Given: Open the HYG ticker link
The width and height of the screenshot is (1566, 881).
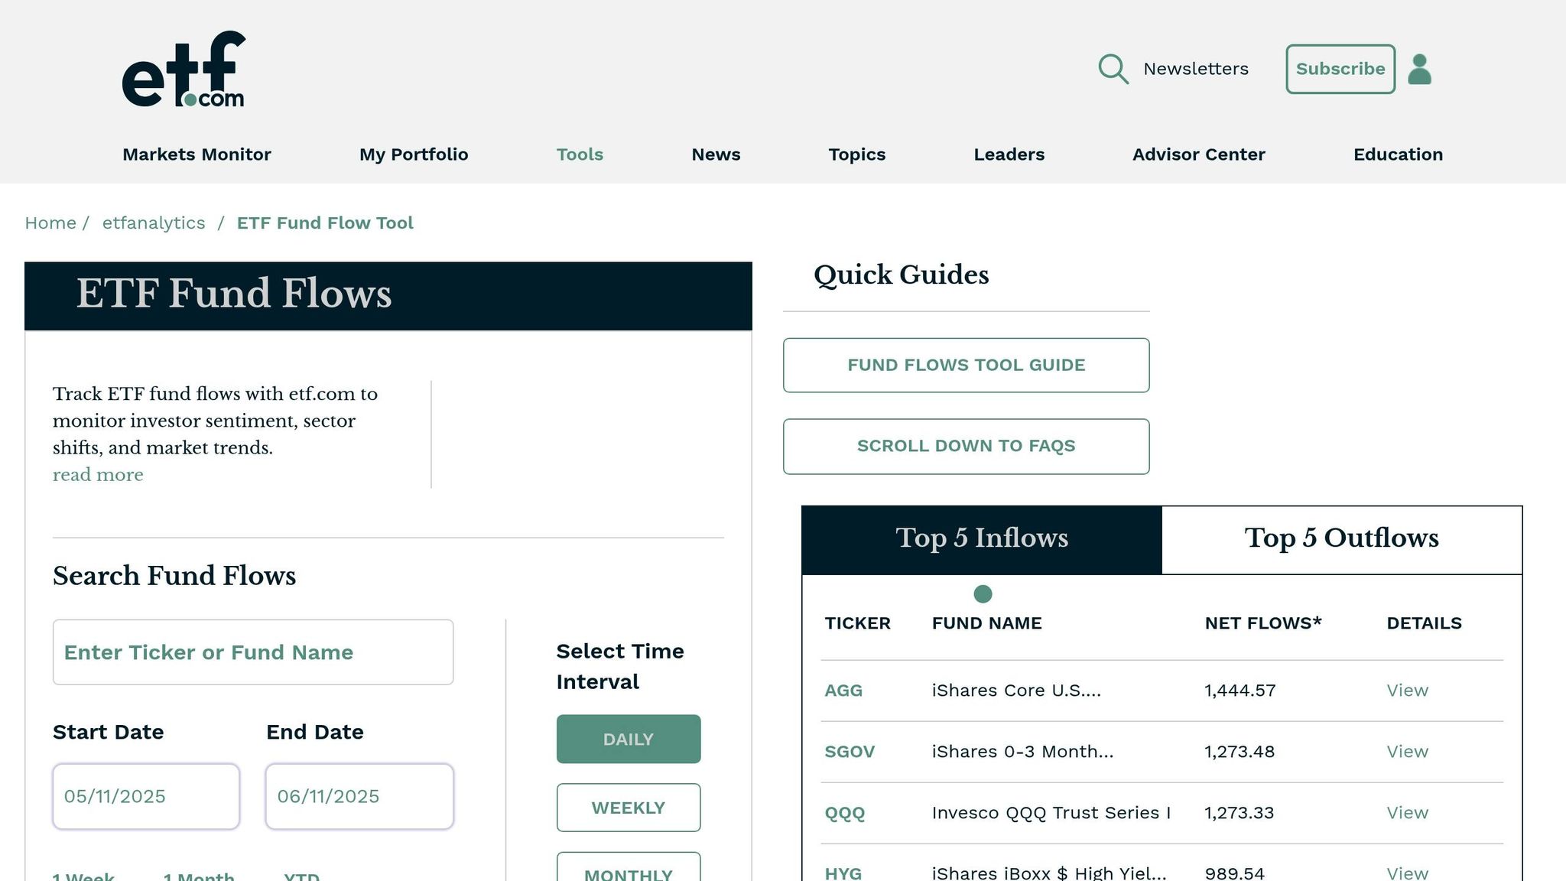Looking at the screenshot, I should click(x=843, y=873).
